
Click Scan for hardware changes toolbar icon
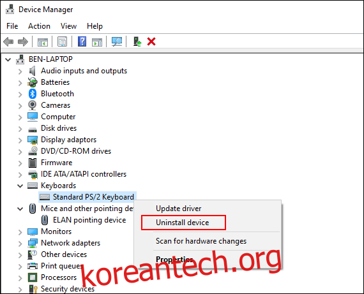click(117, 41)
